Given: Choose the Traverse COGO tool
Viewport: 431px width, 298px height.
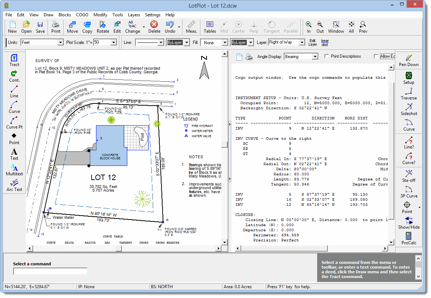Looking at the screenshot, I should pyautogui.click(x=409, y=93).
